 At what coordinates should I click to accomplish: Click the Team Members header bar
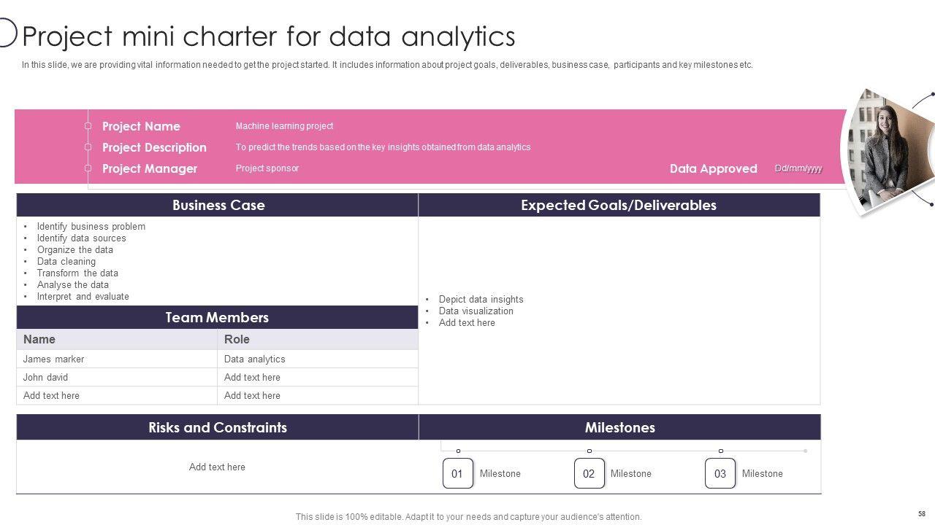pos(217,317)
